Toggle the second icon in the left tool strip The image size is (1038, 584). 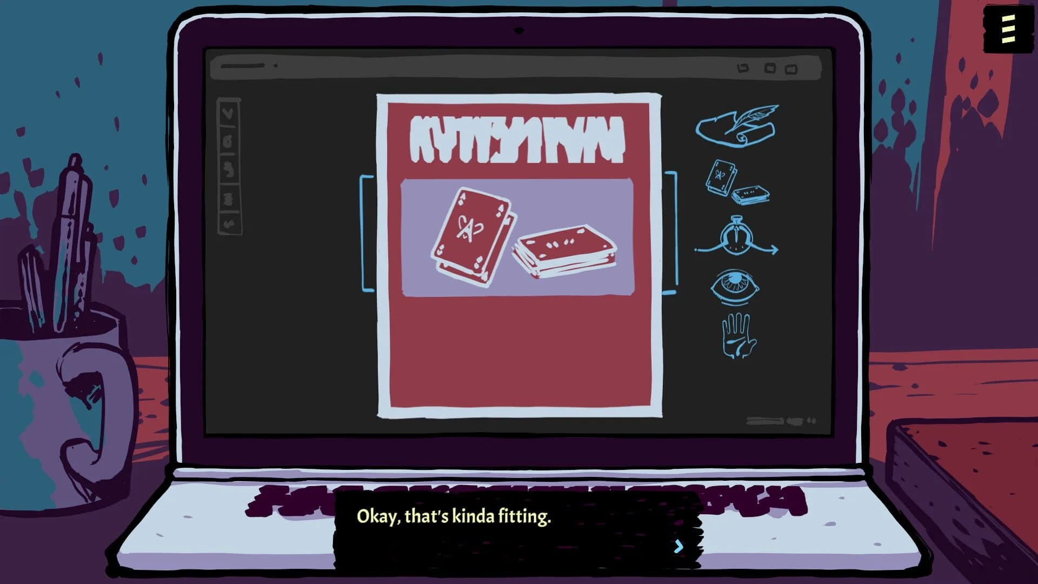pos(227,142)
